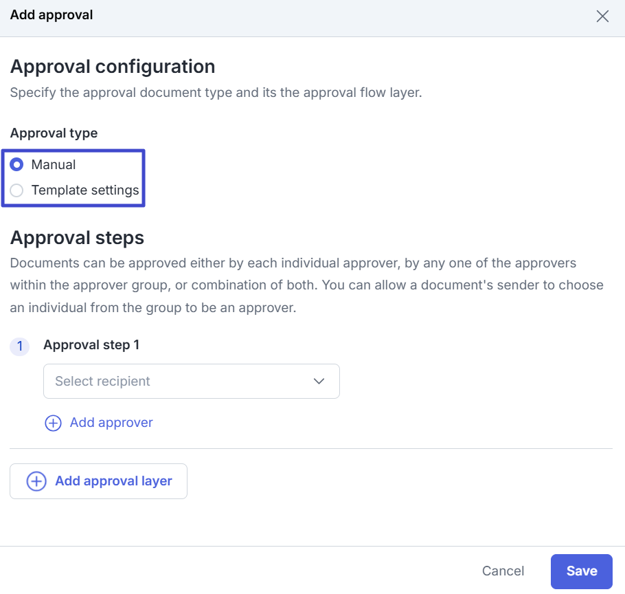Click the step number 1 badge
Image resolution: width=625 pixels, height=594 pixels.
coord(19,346)
